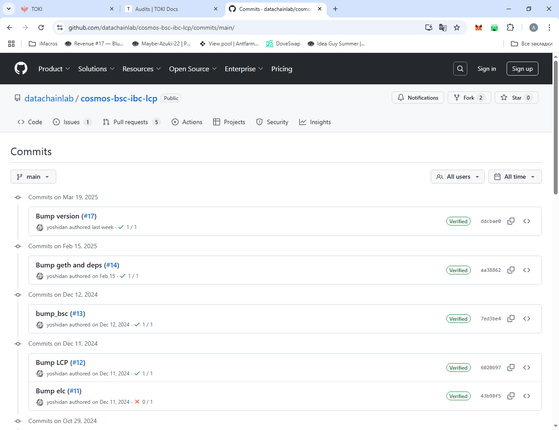Open DoveSwap bookmark
Viewport: 559px width, 430px height.
(283, 44)
